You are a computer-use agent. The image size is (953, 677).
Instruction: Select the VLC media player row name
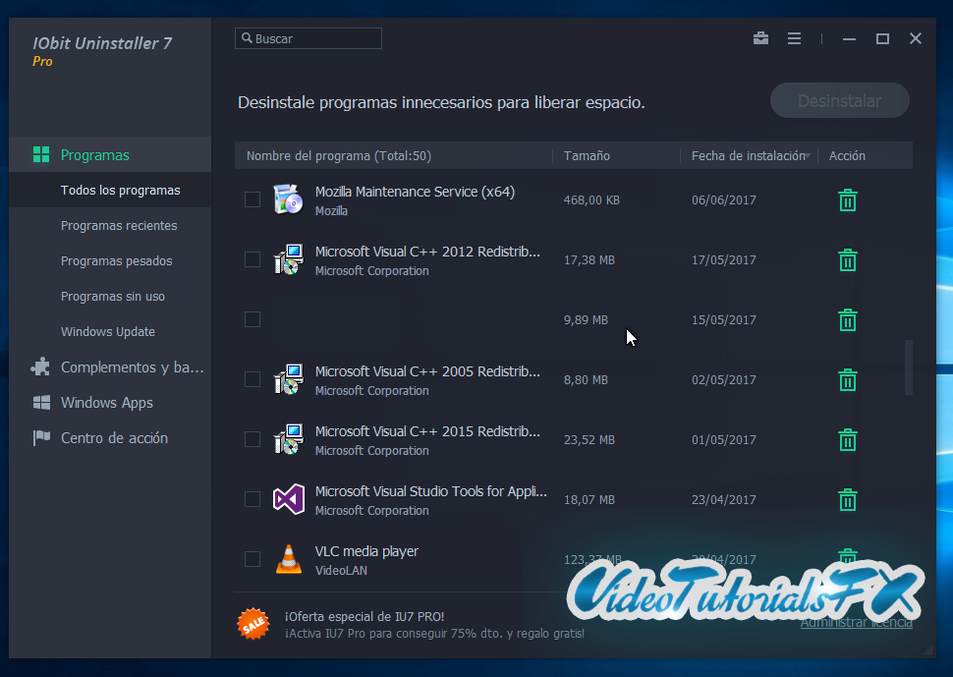click(366, 551)
